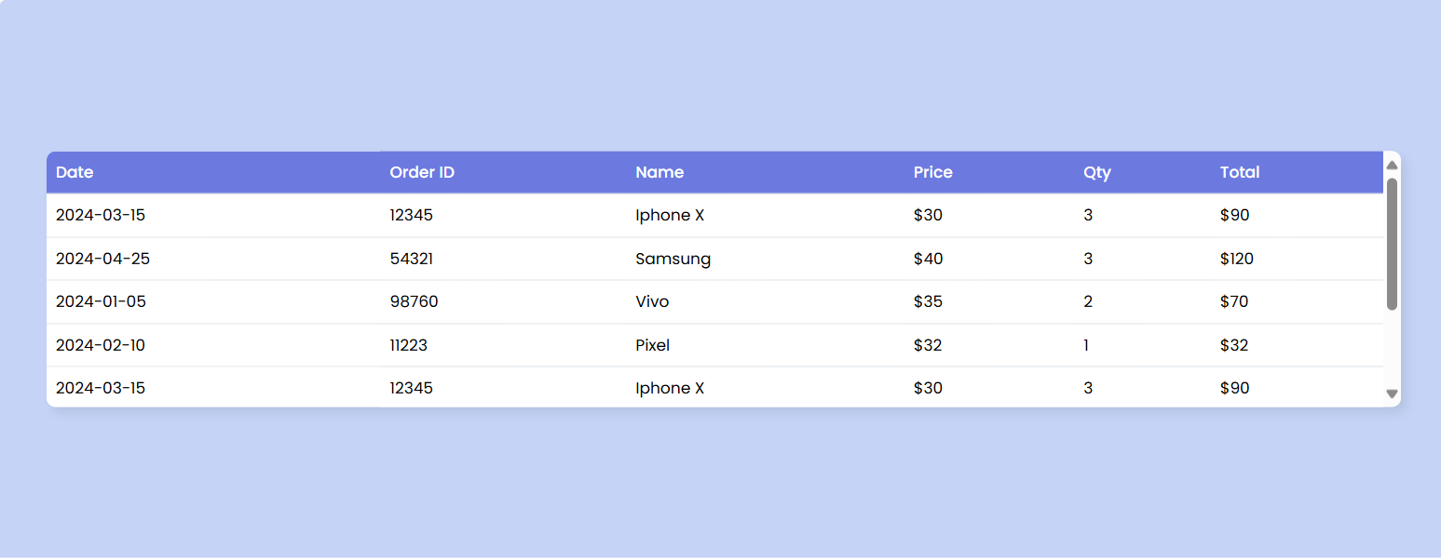Select order ID 98760
This screenshot has height=560, width=1441.
tap(414, 301)
